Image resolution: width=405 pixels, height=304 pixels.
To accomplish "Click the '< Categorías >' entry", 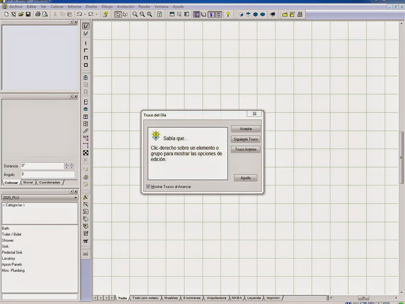I will click(14, 205).
